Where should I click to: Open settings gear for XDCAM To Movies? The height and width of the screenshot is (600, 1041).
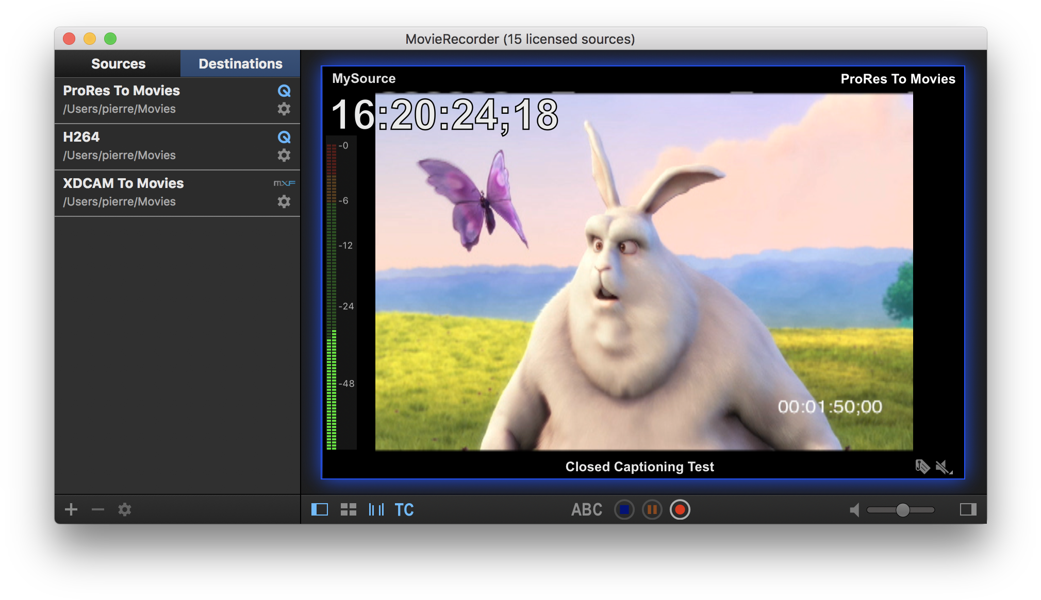tap(284, 201)
